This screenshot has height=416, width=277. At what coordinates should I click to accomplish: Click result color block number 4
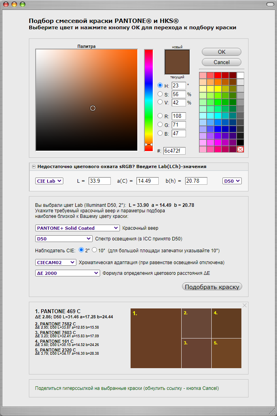[226, 323]
